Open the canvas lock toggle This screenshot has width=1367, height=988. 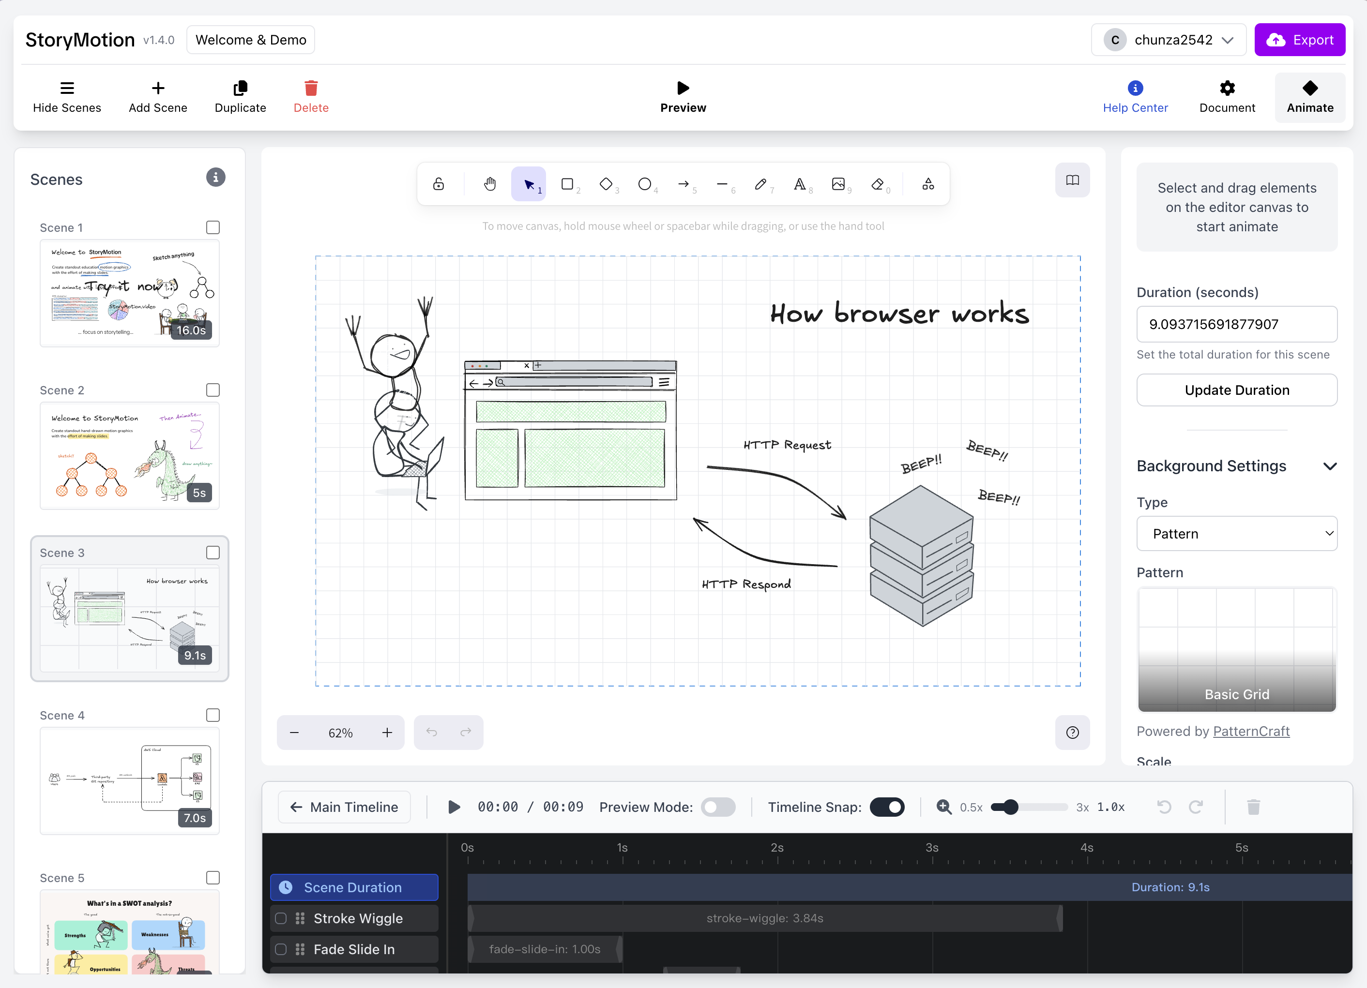(x=438, y=184)
